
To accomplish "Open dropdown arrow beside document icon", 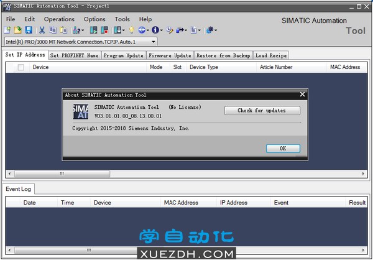I will 200,30.
